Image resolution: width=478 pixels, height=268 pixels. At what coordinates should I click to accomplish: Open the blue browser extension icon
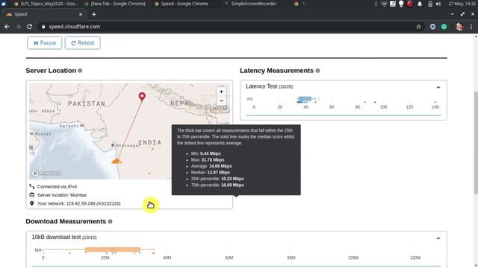432,27
